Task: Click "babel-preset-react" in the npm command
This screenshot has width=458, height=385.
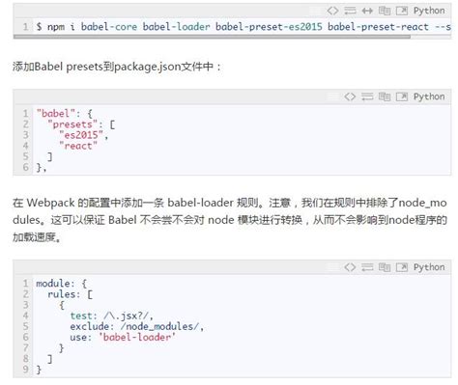Action: click(378, 27)
